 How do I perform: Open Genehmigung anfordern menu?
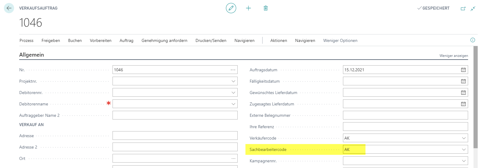tap(164, 40)
